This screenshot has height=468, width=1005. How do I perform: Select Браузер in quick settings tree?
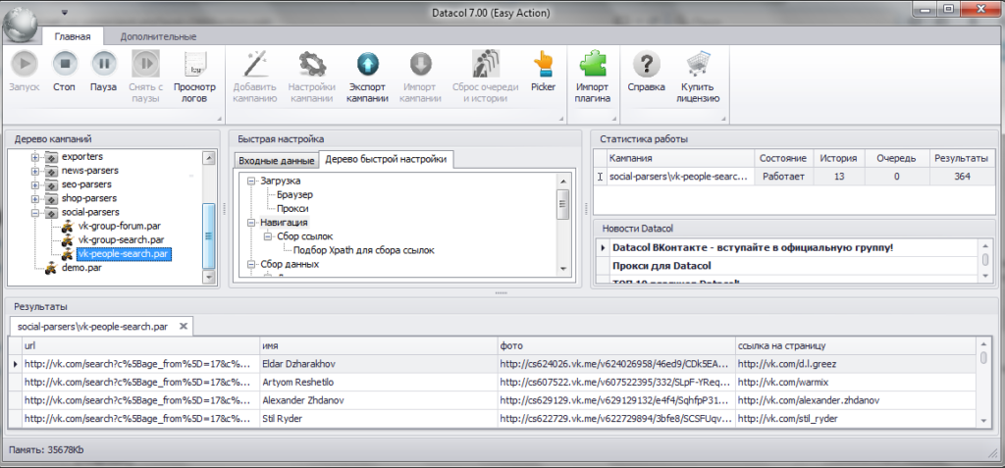click(x=294, y=195)
